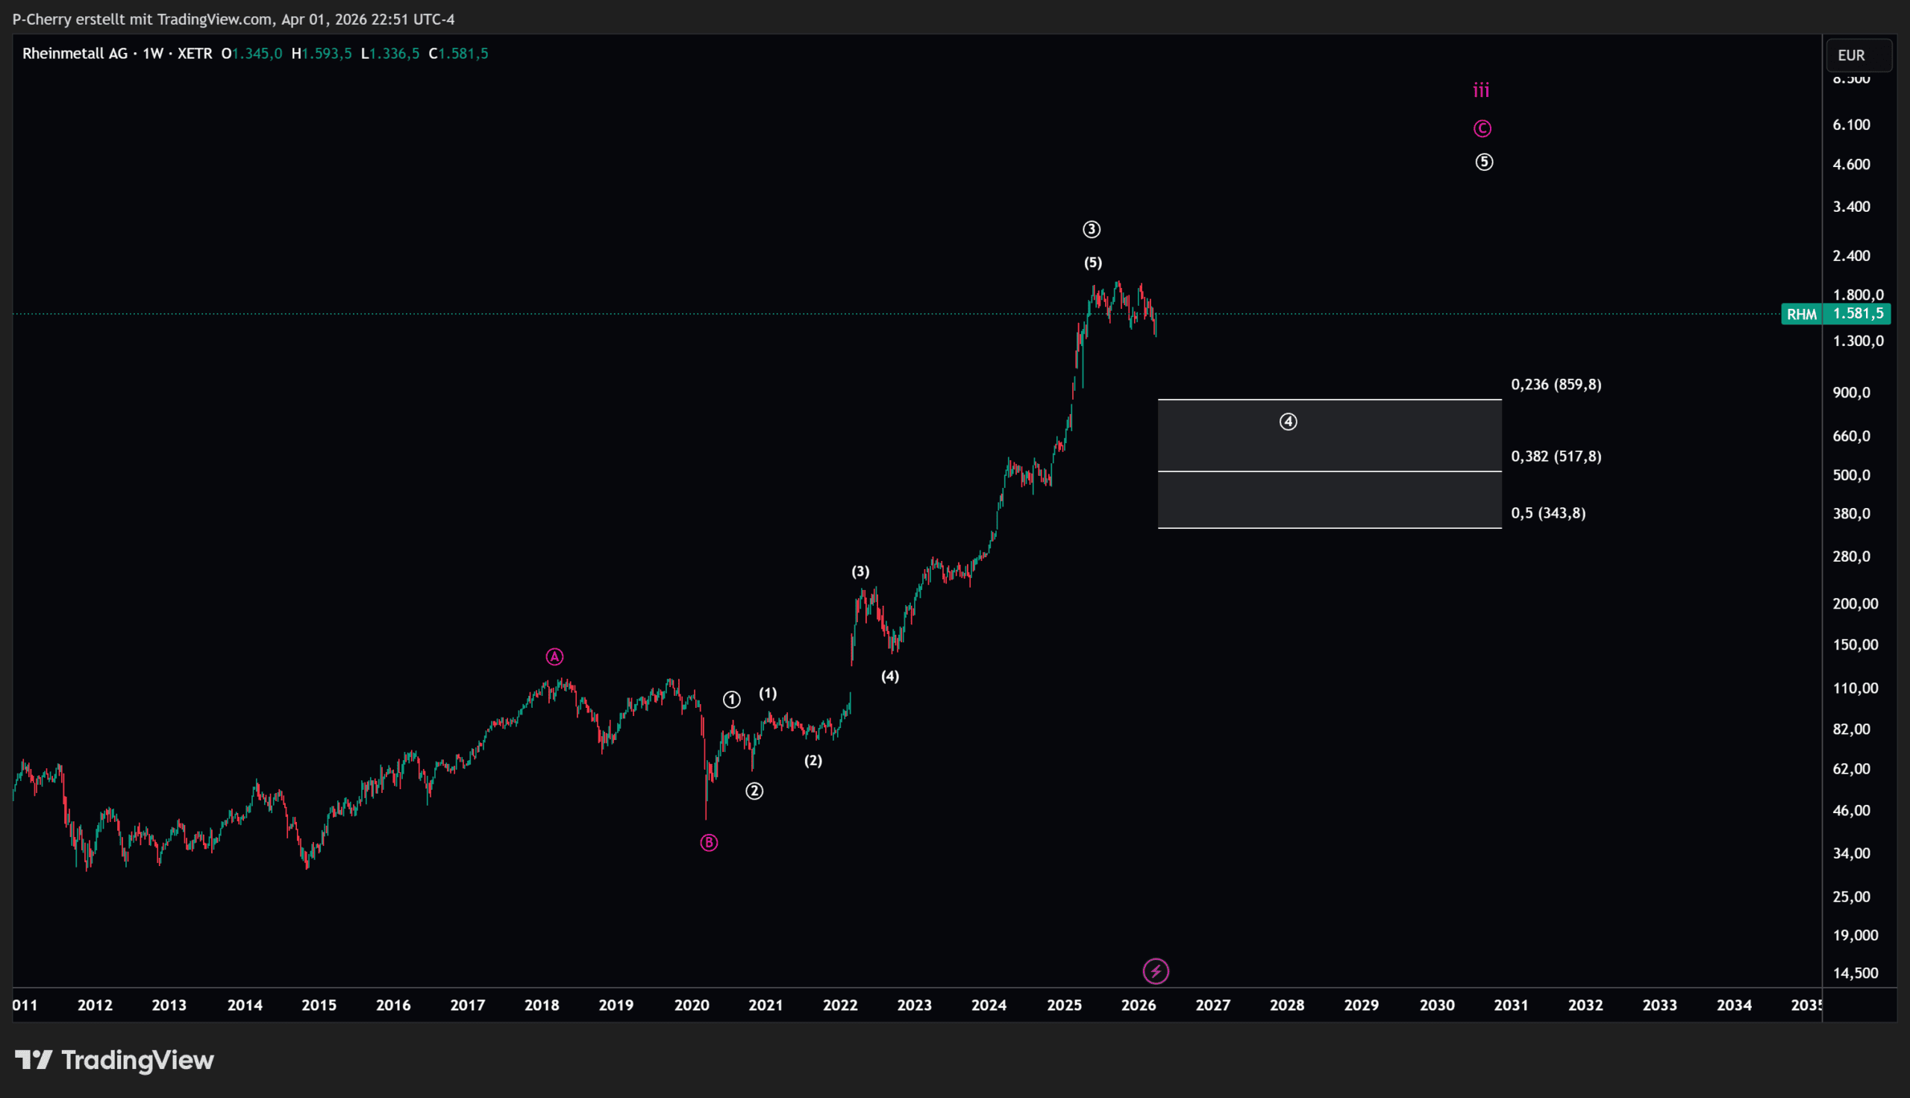Click the white circled 3 wave marker
Viewport: 1910px width, 1098px height.
tap(1091, 229)
